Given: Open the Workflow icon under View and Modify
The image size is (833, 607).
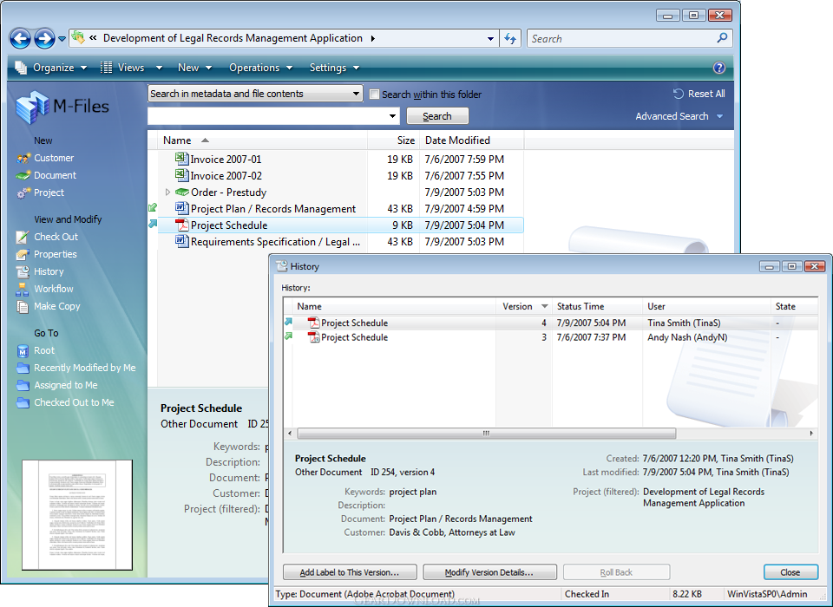Looking at the screenshot, I should point(23,289).
